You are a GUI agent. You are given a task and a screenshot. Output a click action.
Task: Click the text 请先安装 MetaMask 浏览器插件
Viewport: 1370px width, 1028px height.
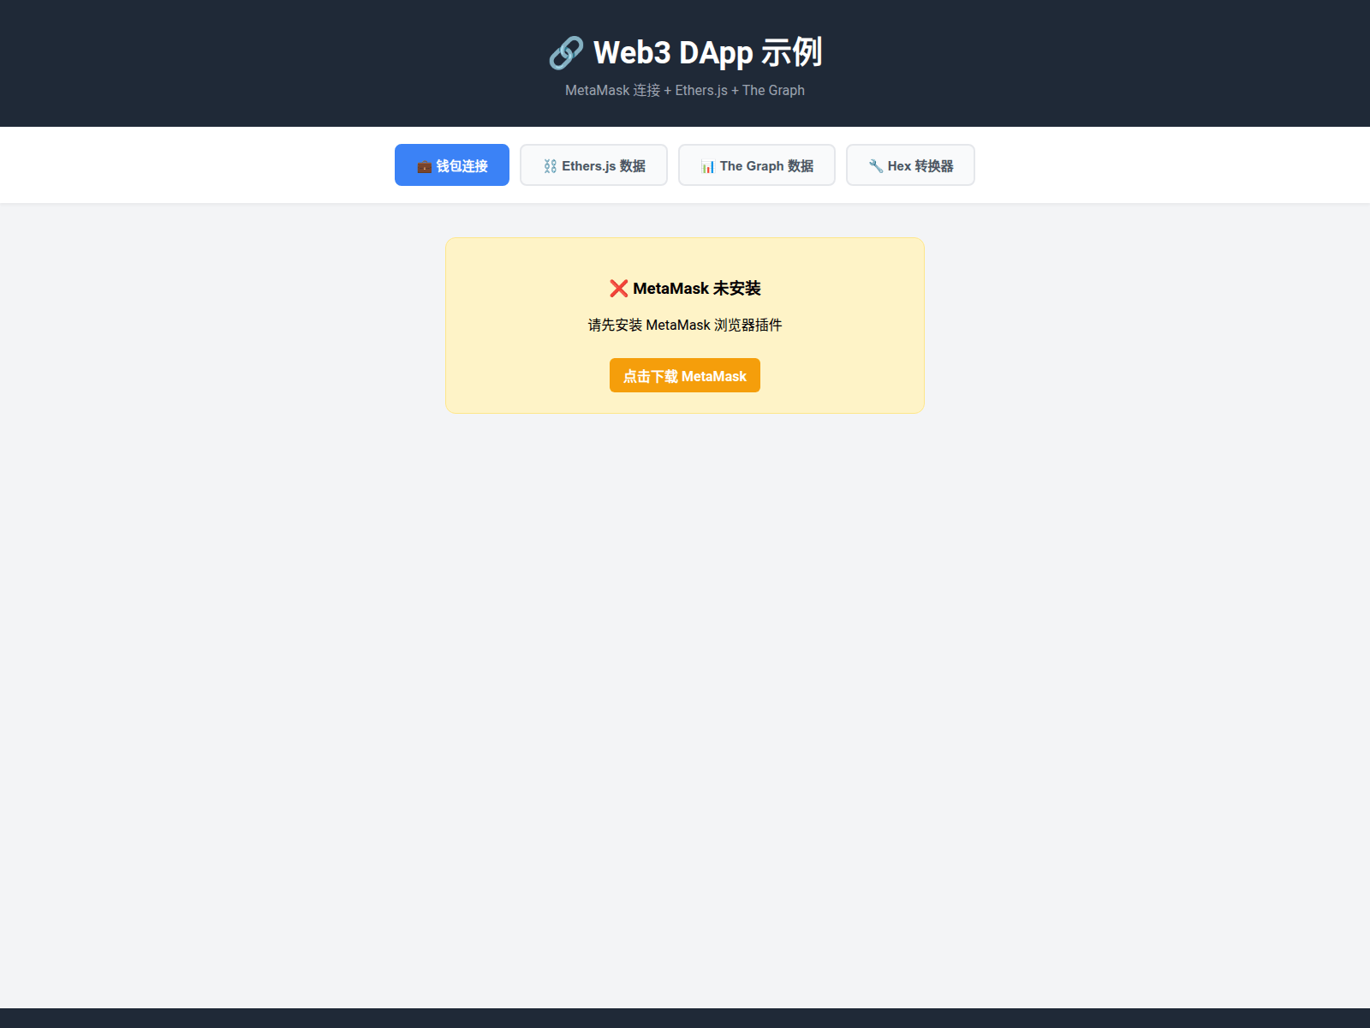(685, 325)
